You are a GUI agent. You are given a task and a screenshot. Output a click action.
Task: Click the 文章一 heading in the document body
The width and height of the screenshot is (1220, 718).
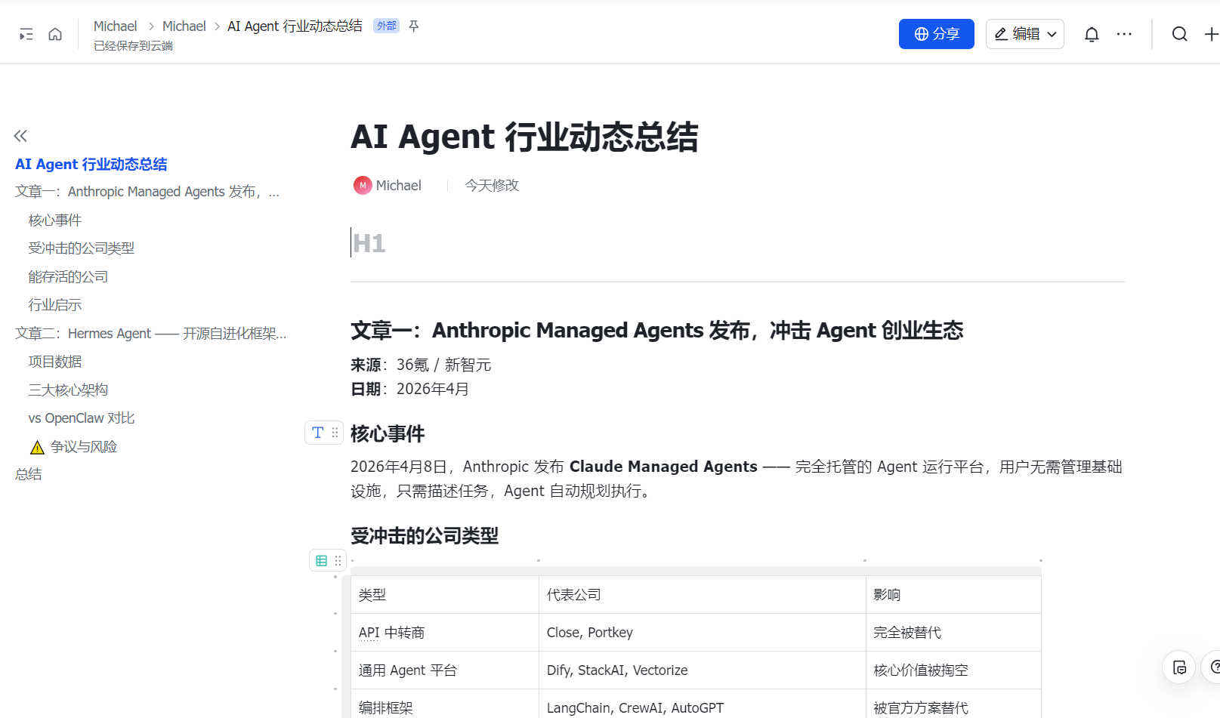pos(657,331)
